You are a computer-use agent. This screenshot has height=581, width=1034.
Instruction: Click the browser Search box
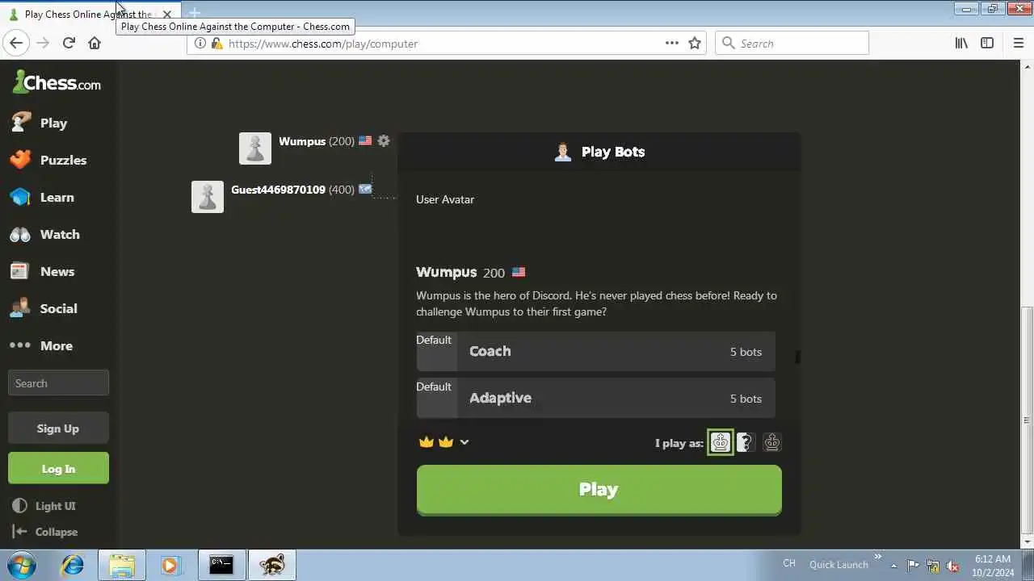point(792,44)
